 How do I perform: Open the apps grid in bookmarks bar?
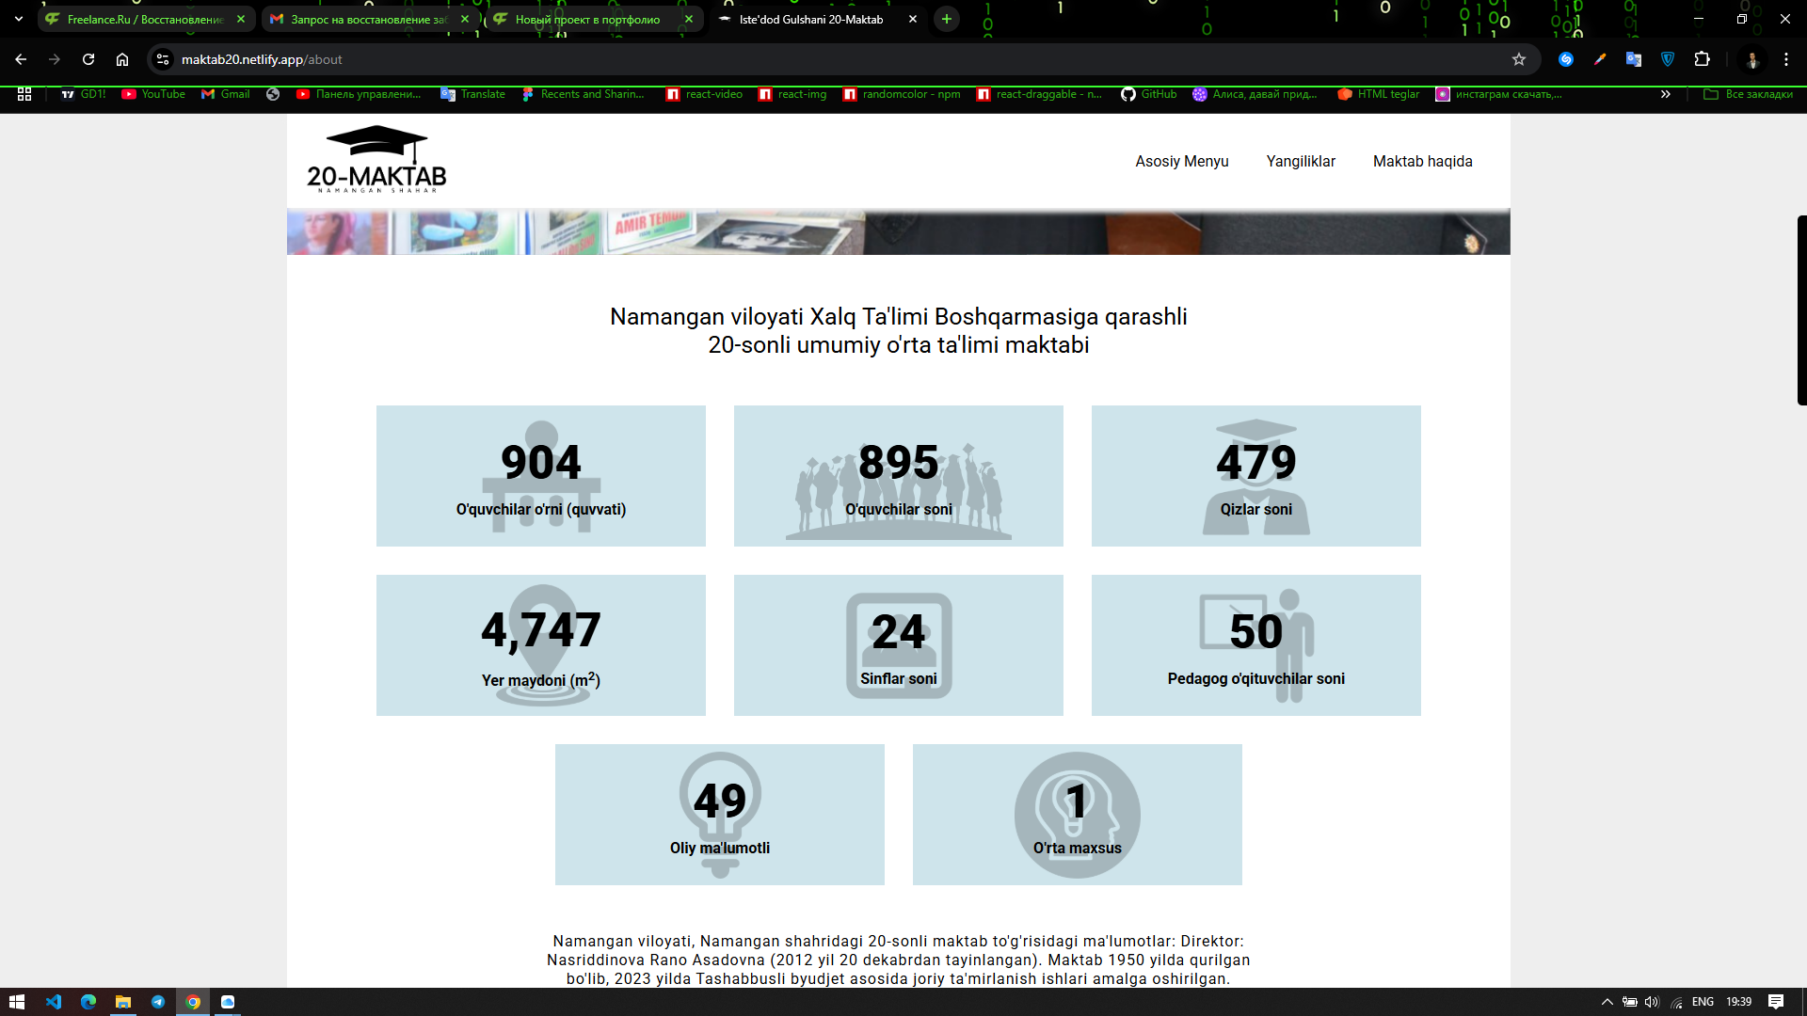pos(24,94)
